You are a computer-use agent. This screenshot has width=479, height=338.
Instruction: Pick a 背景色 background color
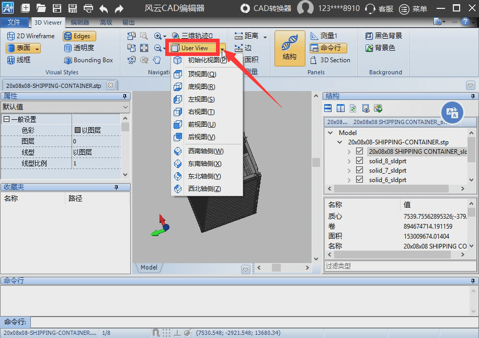(380, 48)
